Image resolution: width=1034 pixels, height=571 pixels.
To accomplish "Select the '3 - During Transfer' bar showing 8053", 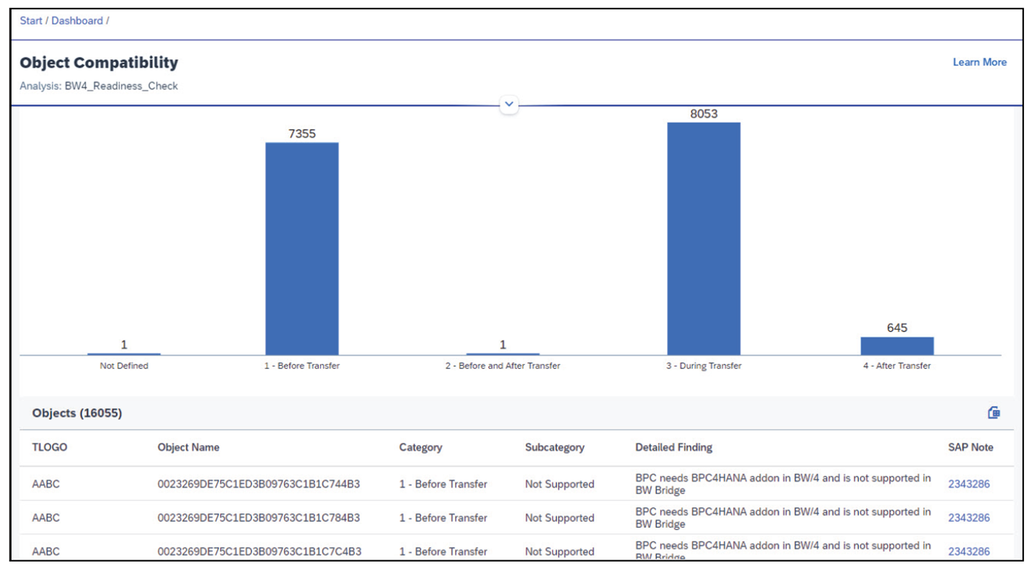I will (x=704, y=238).
